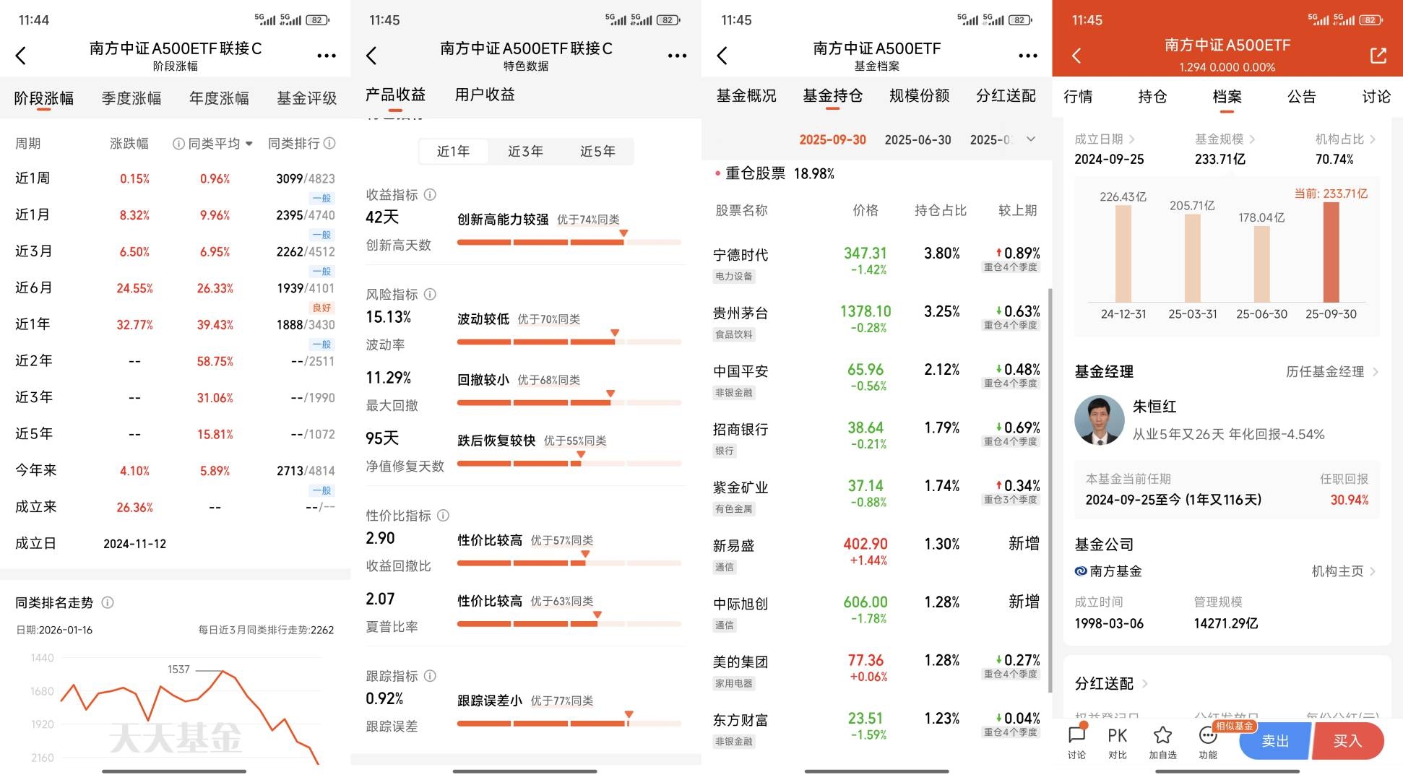1403x780 pixels.
Task: Open the three-dot menu on the 阶段涨幅 screen
Action: (x=326, y=56)
